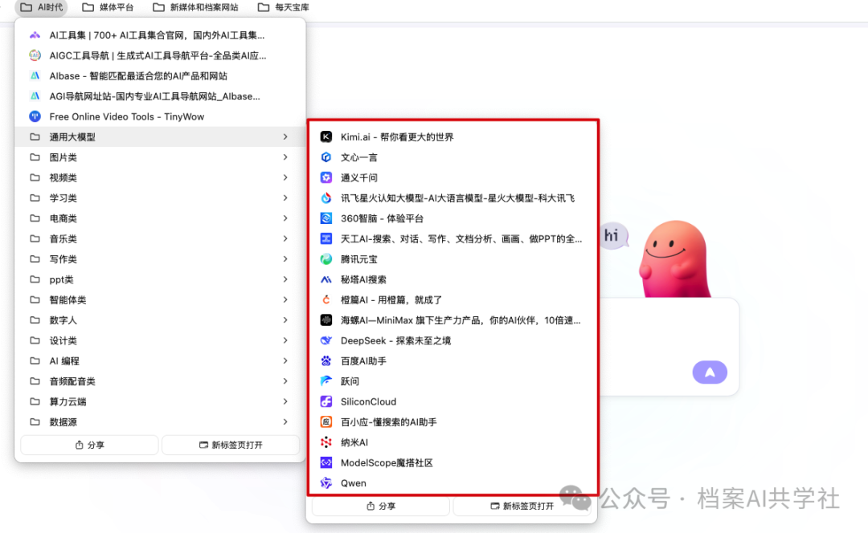
Task: Open the 讯飞星火 flame icon bookmark
Action: click(x=326, y=198)
